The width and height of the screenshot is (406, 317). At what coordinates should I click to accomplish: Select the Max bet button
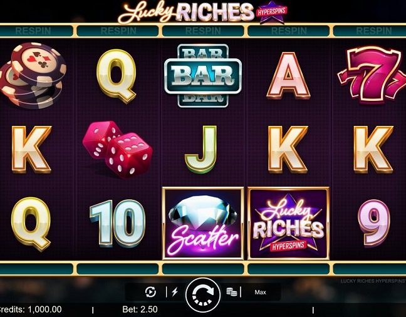260,292
